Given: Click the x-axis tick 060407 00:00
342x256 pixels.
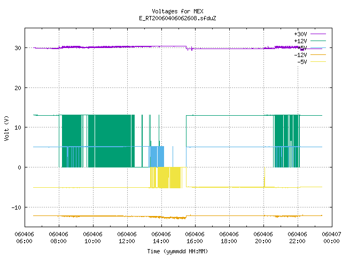Looking at the screenshot, I should pos(331,238).
